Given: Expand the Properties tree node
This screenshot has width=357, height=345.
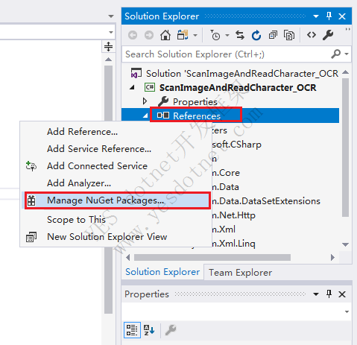Looking at the screenshot, I should click(x=145, y=101).
